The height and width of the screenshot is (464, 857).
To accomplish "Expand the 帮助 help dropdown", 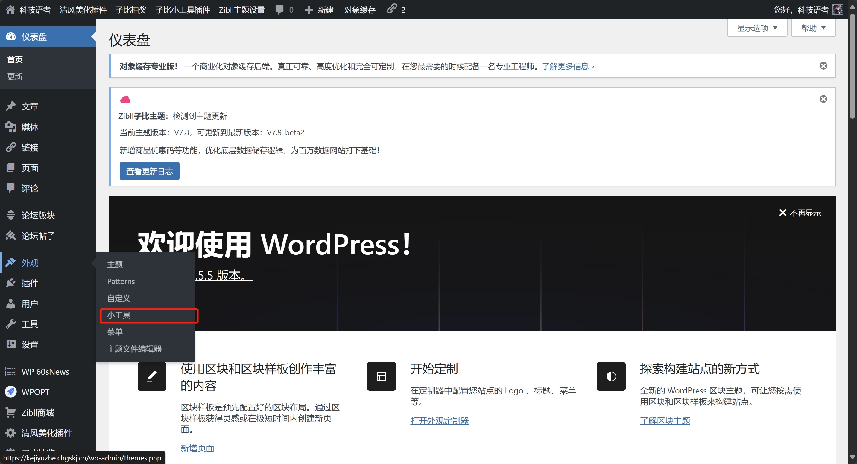I will [813, 28].
